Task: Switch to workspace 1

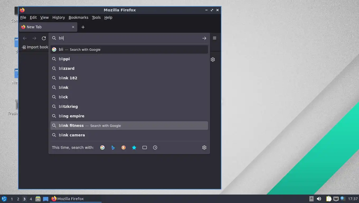Action: pyautogui.click(x=12, y=199)
